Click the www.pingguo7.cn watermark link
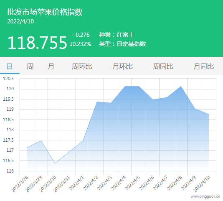 [205, 196]
